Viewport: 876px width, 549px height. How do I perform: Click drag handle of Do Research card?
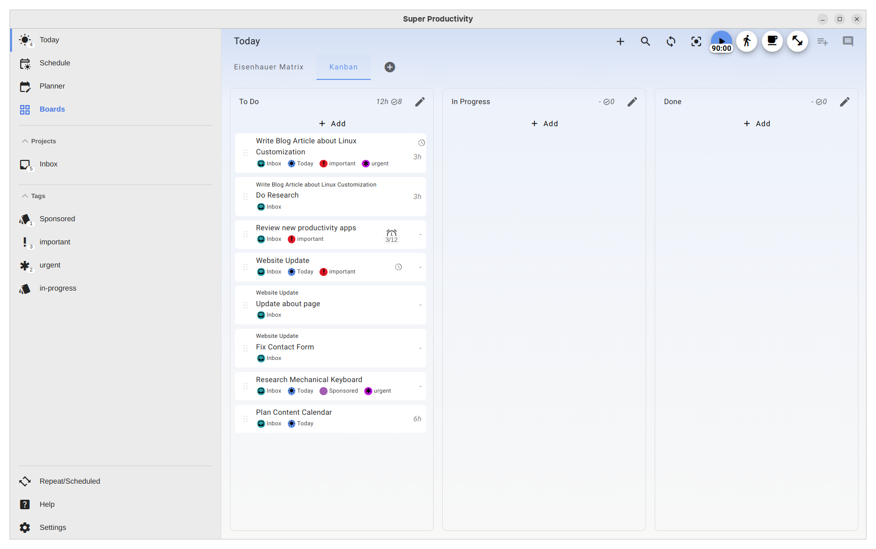(x=246, y=197)
